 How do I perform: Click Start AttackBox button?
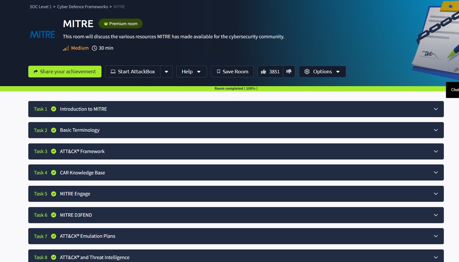(133, 72)
